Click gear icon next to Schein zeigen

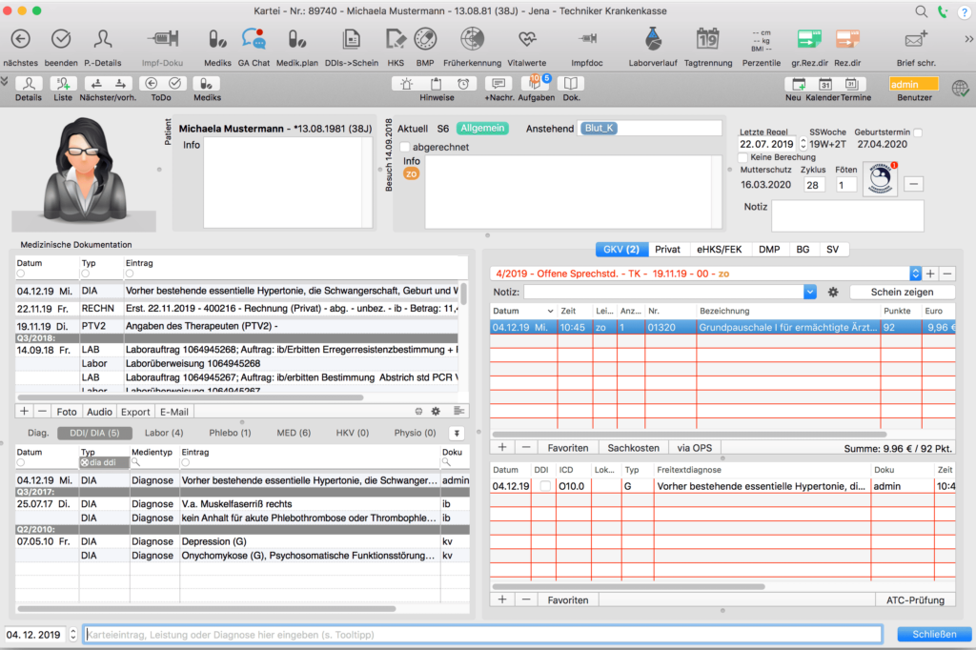point(833,292)
